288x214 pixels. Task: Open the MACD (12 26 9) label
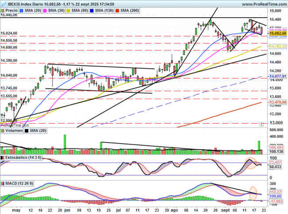[x=19, y=183]
